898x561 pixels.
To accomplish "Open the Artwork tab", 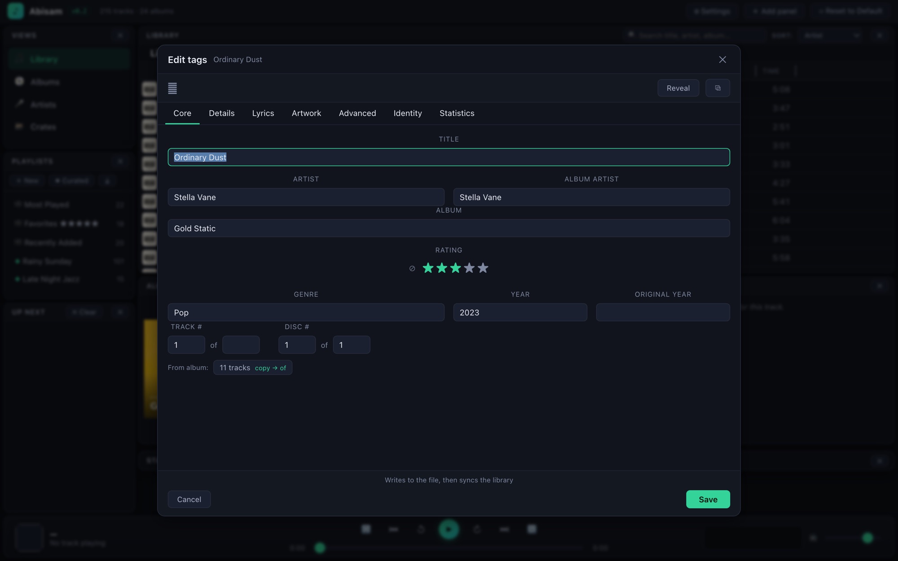I will click(x=306, y=113).
